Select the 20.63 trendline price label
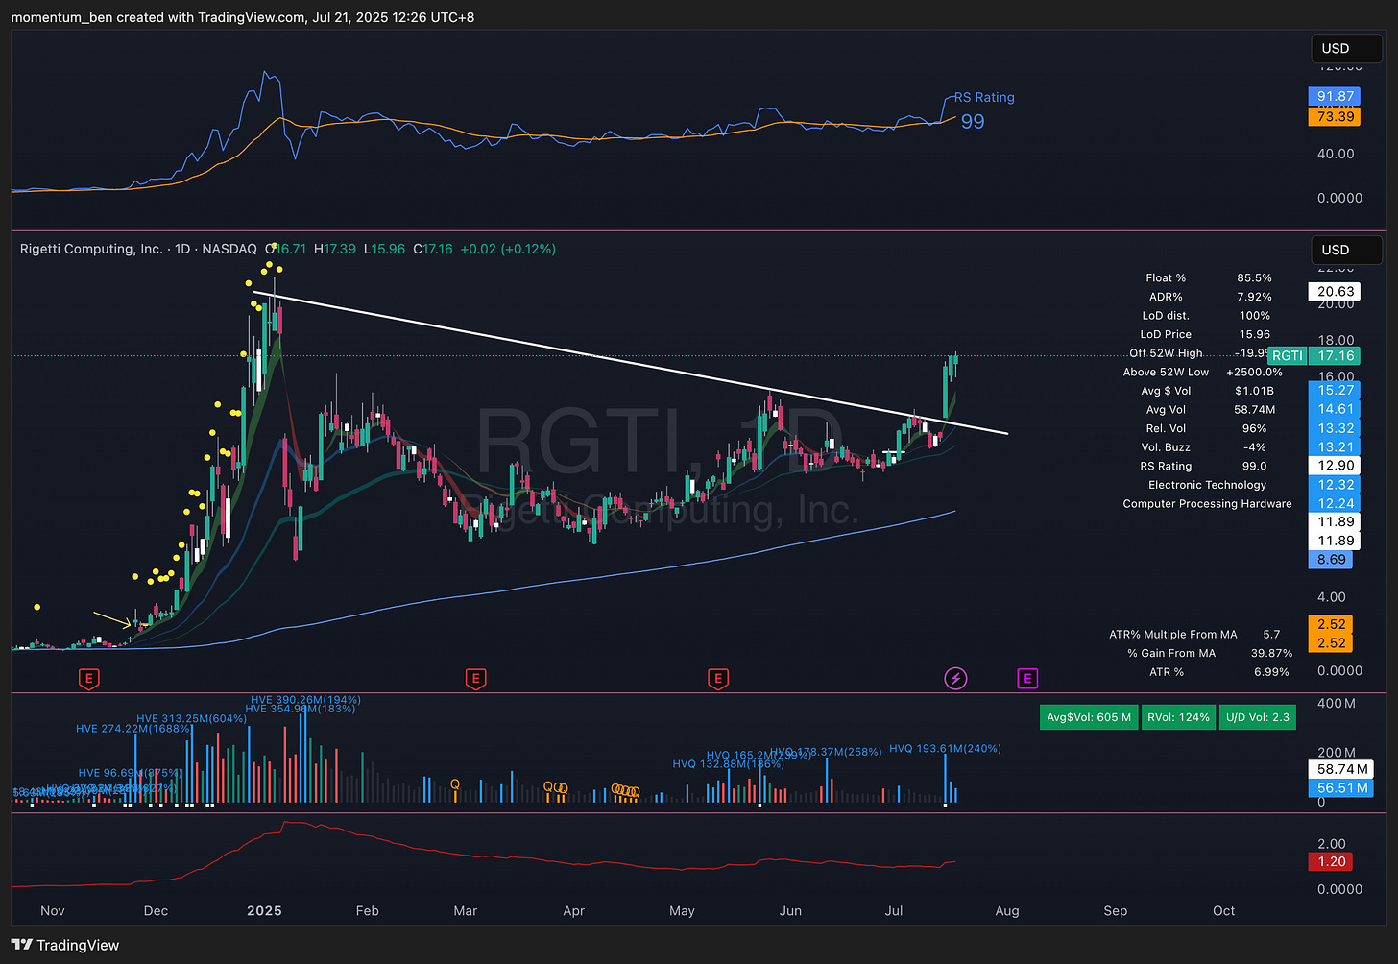1398x964 pixels. click(1336, 291)
